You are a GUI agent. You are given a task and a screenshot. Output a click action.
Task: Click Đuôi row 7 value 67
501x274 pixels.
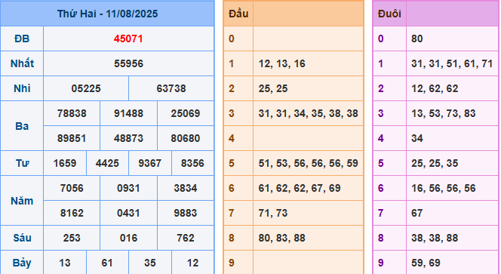tap(417, 214)
